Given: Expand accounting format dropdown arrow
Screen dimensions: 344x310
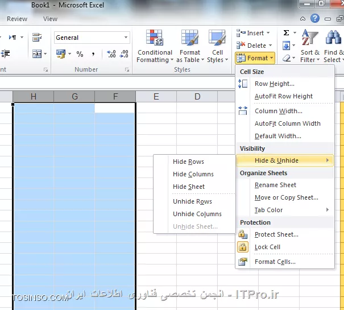Looking at the screenshot, I should coord(69,54).
